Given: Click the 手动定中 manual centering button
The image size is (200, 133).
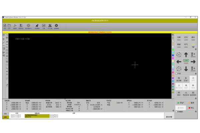Looking at the screenshot, I should click(x=186, y=94).
